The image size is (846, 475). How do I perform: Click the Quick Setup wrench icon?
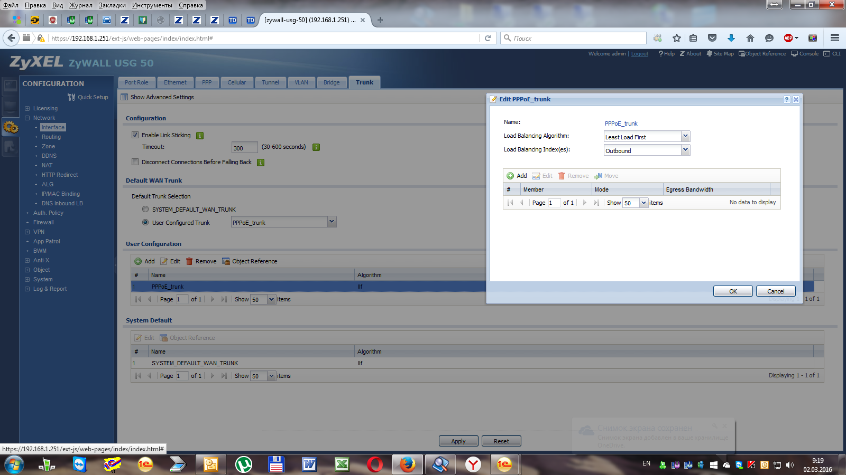[x=71, y=97]
